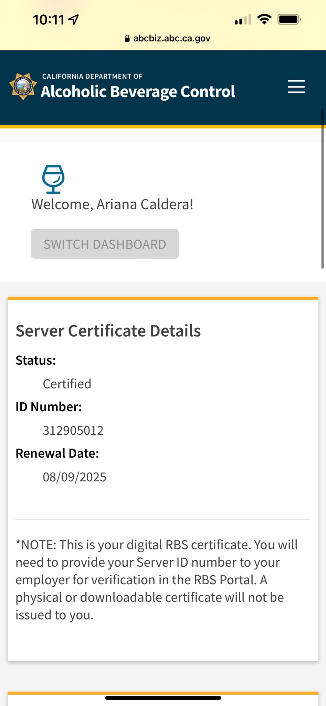Viewport: 326px width, 706px height.
Task: Click the California ABC badge logo
Action: [x=23, y=87]
